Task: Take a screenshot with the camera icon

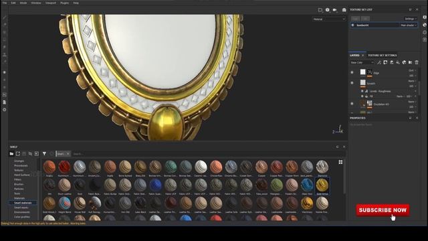Action: click(x=344, y=10)
